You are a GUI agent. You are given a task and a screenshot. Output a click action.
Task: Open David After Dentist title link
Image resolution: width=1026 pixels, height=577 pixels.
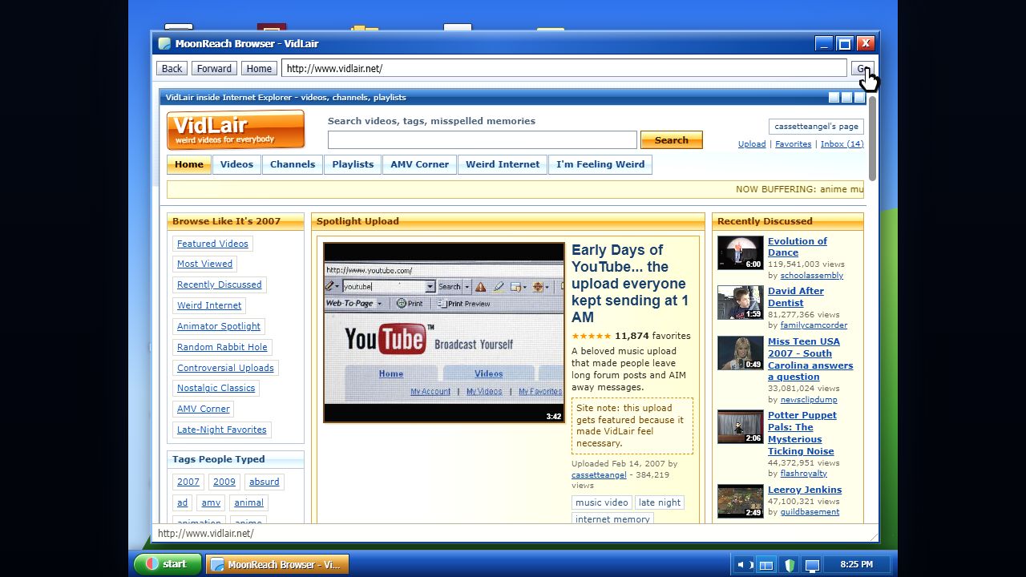coord(795,297)
